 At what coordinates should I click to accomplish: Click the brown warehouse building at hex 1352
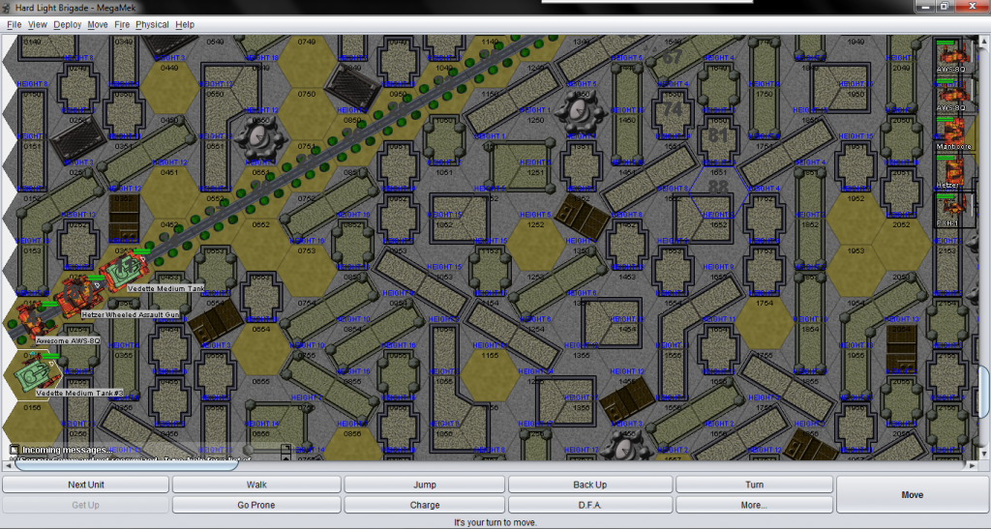583,216
